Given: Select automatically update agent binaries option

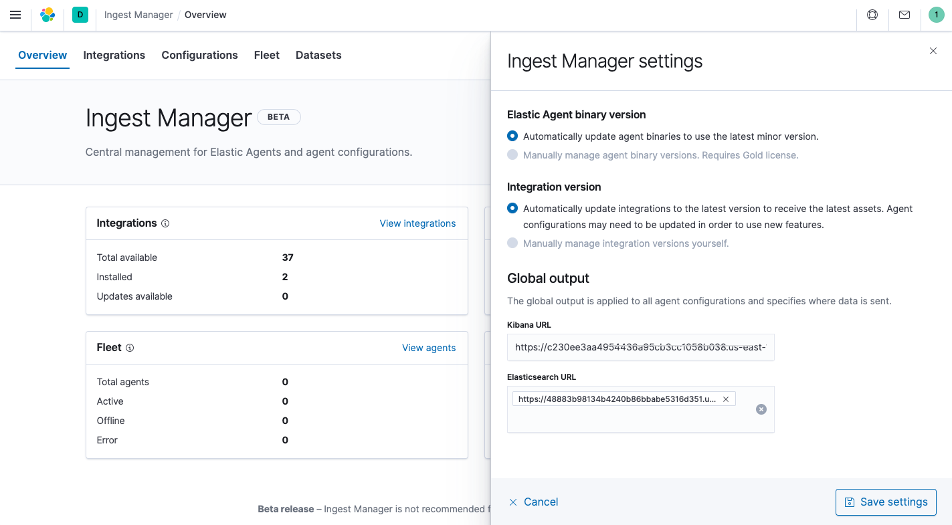Looking at the screenshot, I should pos(512,136).
